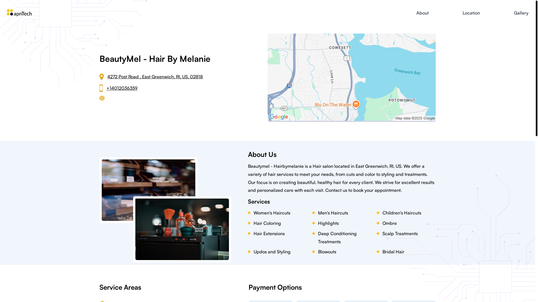Click the BeautyMel - Hair By Melanie heading
Image resolution: width=538 pixels, height=302 pixels.
tap(155, 59)
